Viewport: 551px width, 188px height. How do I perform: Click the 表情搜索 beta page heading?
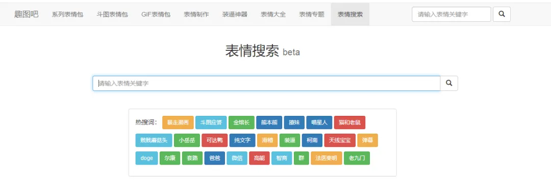(x=263, y=51)
